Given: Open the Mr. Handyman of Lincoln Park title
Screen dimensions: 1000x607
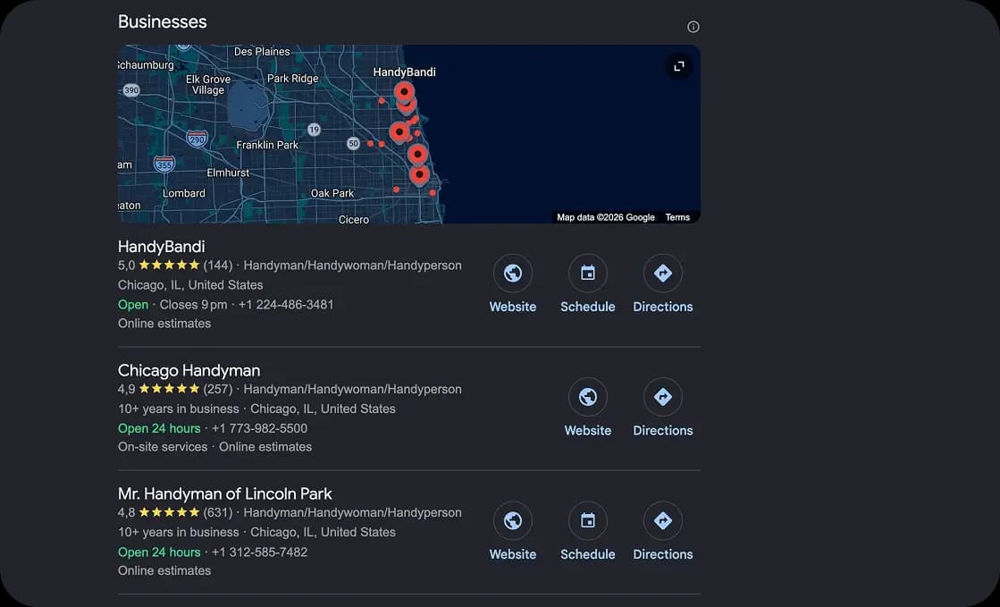Looking at the screenshot, I should pos(225,493).
